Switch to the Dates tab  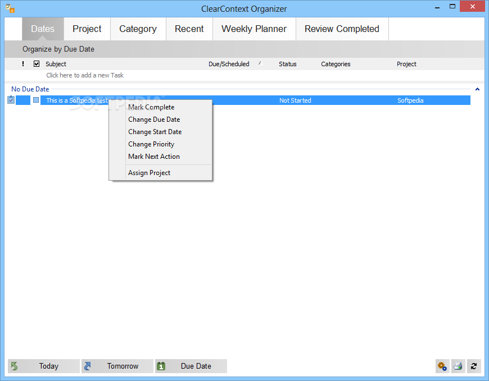43,29
